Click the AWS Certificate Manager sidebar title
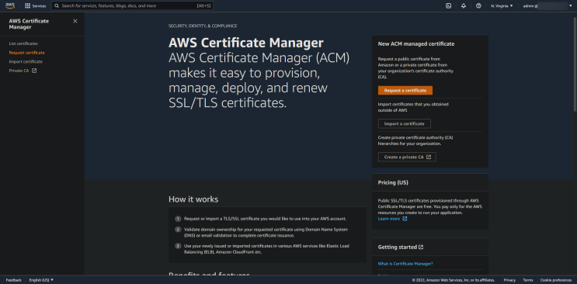The image size is (577, 284). (29, 24)
